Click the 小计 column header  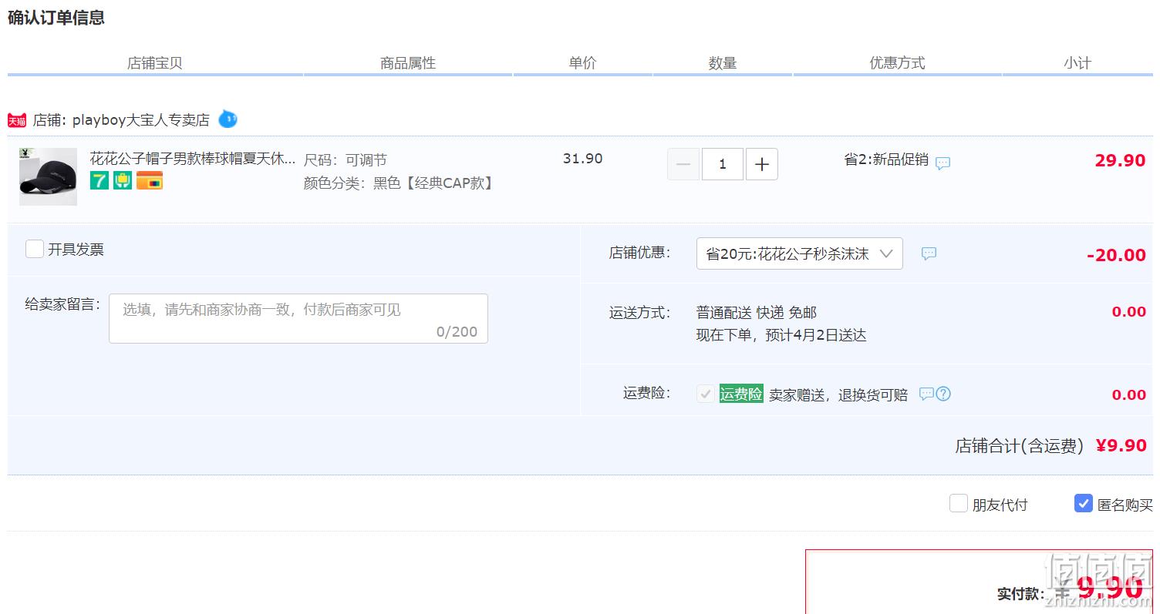coord(1077,63)
